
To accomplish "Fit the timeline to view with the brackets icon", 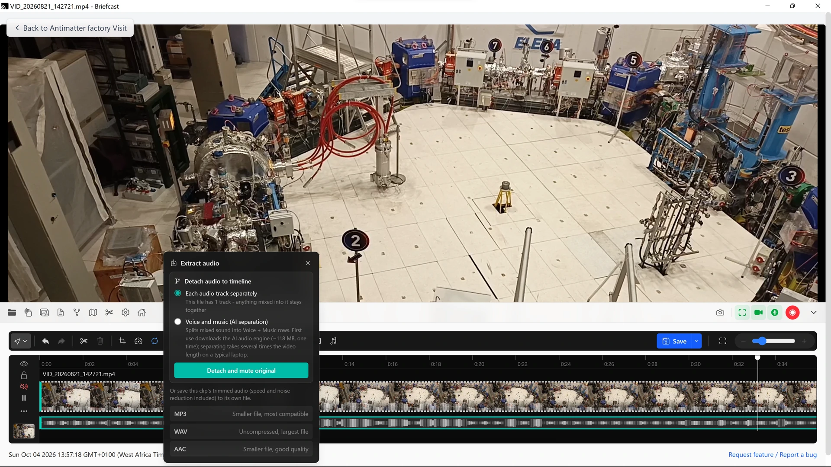I will click(722, 341).
